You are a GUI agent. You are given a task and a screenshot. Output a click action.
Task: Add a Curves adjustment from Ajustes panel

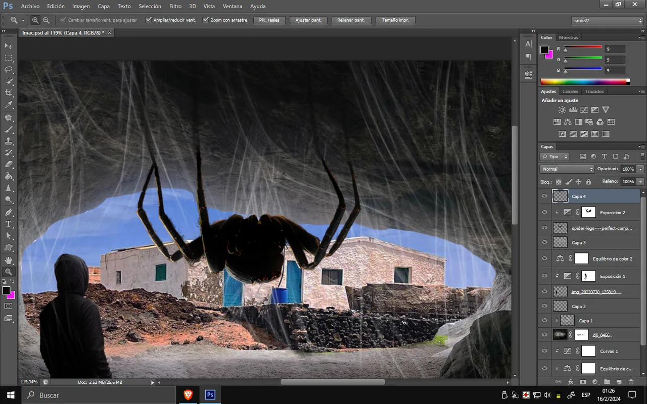coord(584,110)
